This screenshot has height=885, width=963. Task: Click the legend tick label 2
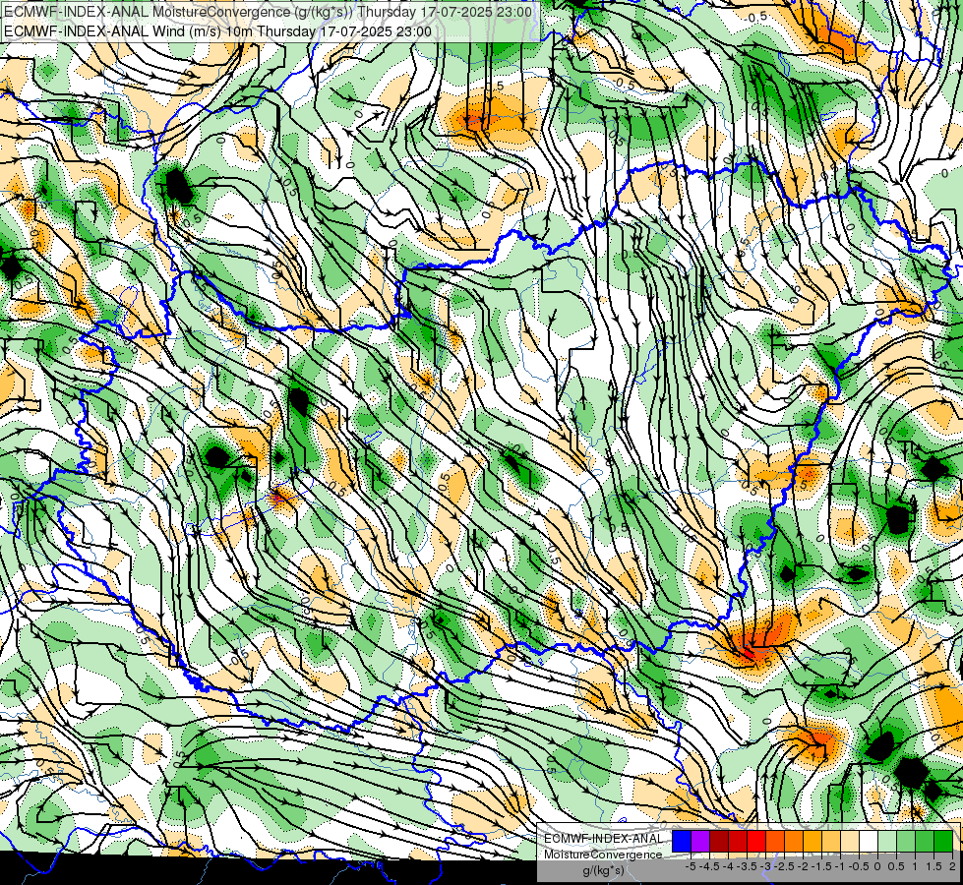(952, 866)
